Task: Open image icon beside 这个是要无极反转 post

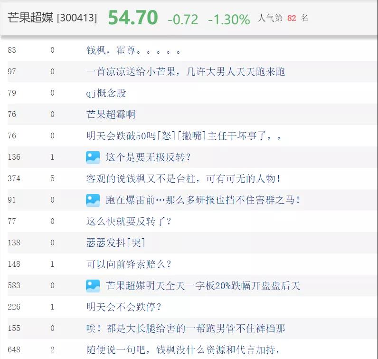Action: pyautogui.click(x=93, y=157)
